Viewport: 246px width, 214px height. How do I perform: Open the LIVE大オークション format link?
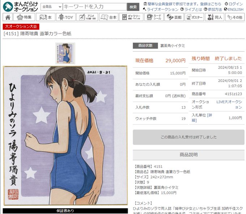(229, 104)
